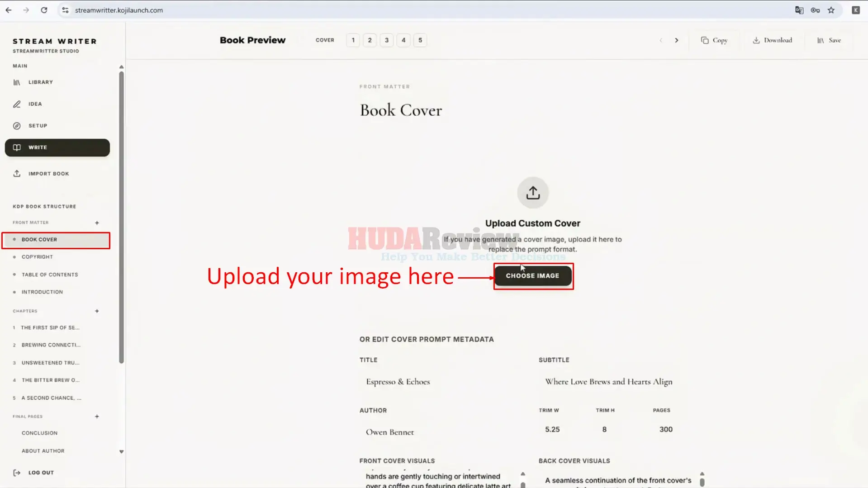Go to next page with right chevron
868x488 pixels.
click(677, 40)
